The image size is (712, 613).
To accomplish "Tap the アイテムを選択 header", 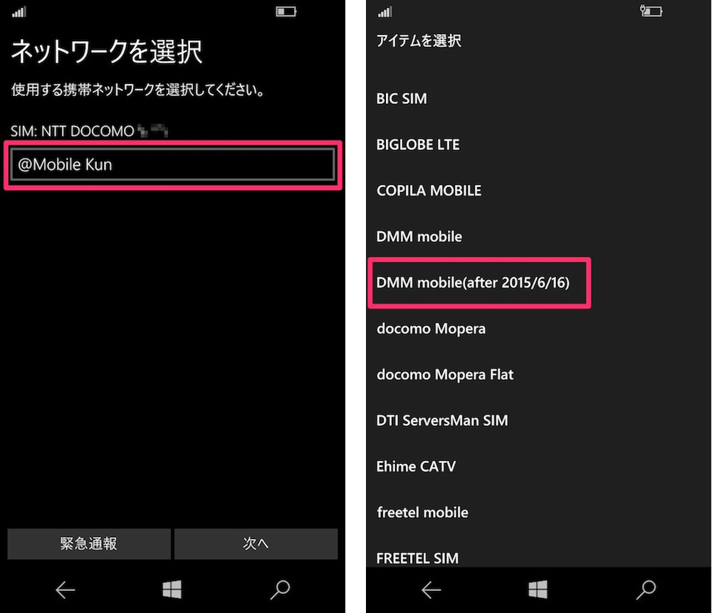I will (419, 41).
